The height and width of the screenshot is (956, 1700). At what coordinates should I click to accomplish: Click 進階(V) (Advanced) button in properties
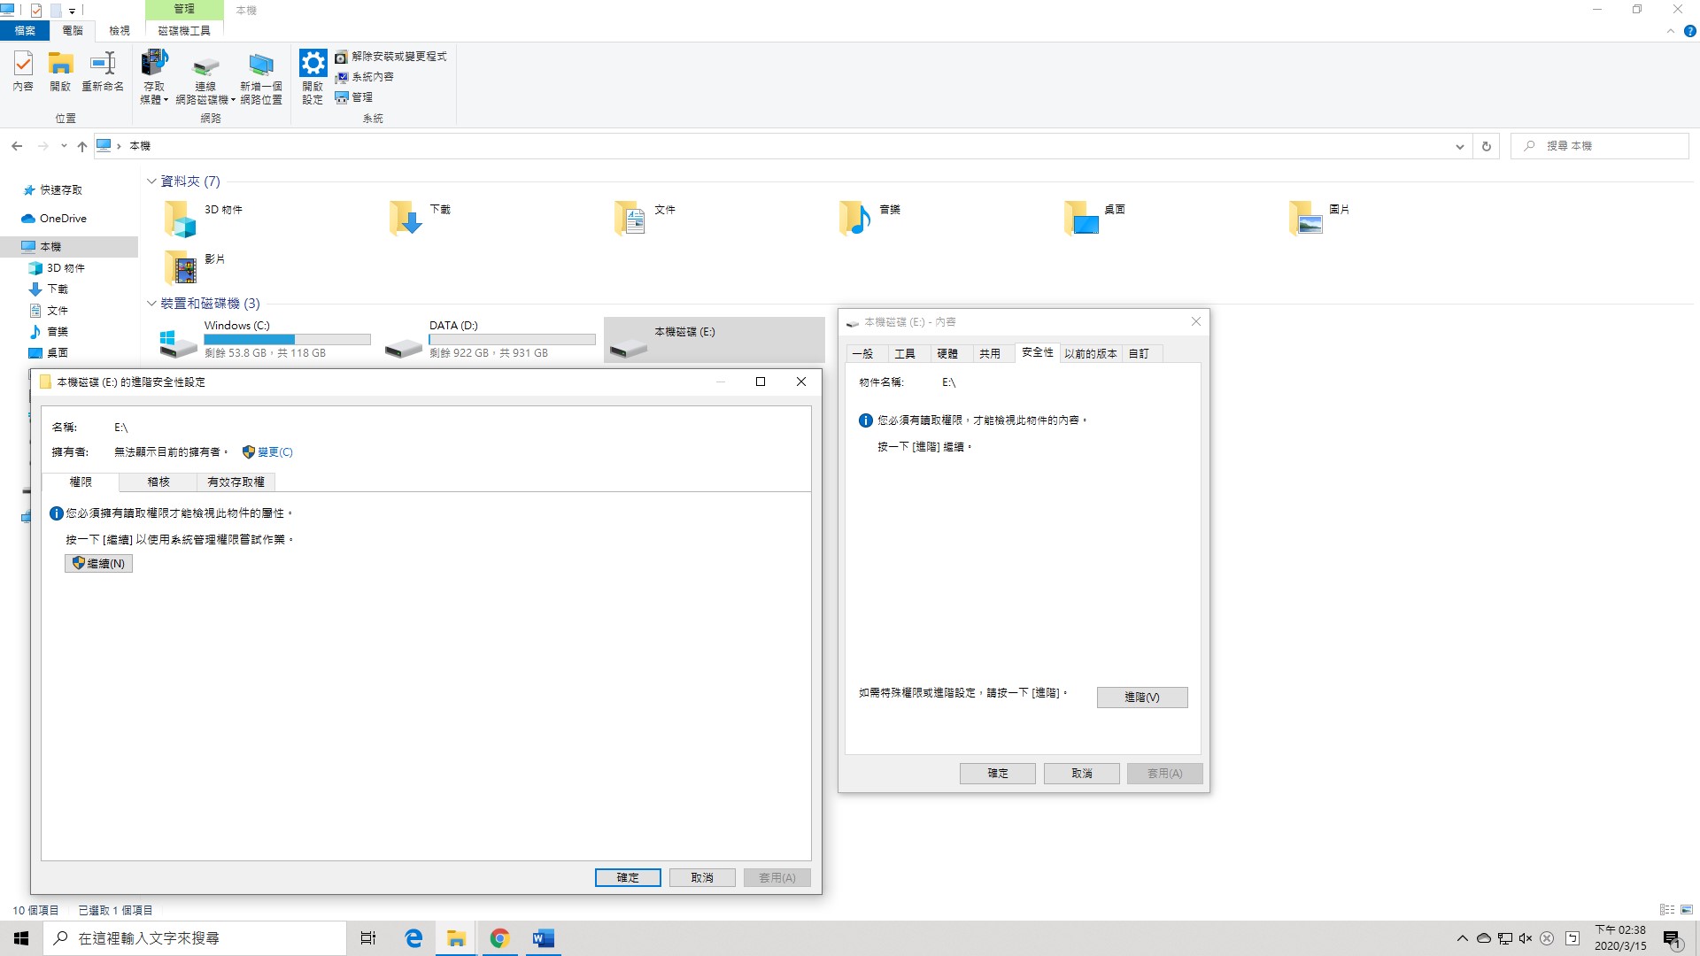pos(1141,698)
